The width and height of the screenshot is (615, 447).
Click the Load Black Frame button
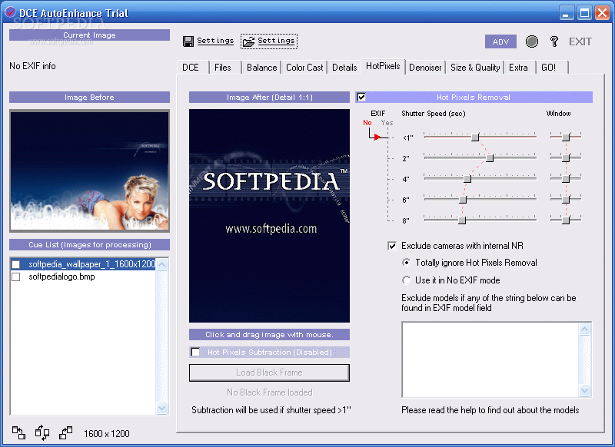[269, 372]
